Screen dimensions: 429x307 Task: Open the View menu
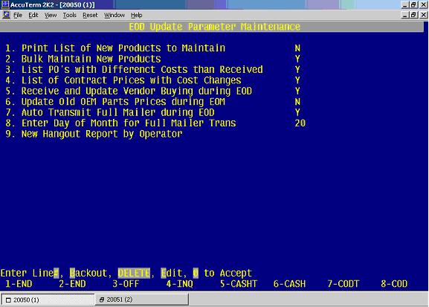point(51,15)
